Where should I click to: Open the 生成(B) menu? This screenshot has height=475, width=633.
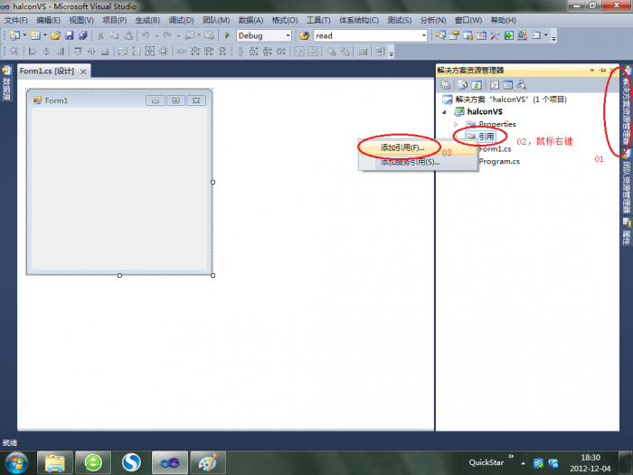tap(147, 20)
